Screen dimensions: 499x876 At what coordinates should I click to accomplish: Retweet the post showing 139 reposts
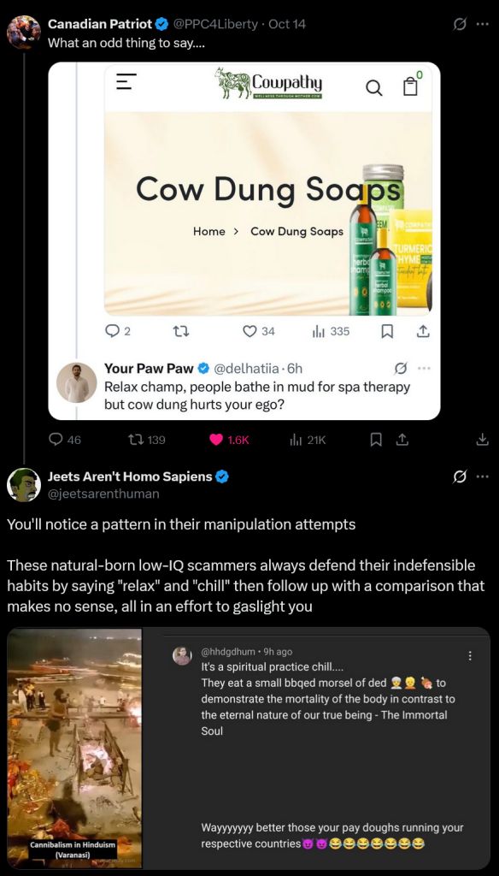(x=147, y=440)
